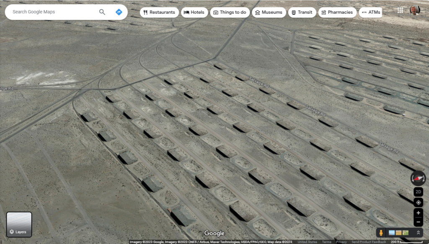This screenshot has height=244, width=429.
Task: Open the Google account avatar
Action: [x=415, y=10]
